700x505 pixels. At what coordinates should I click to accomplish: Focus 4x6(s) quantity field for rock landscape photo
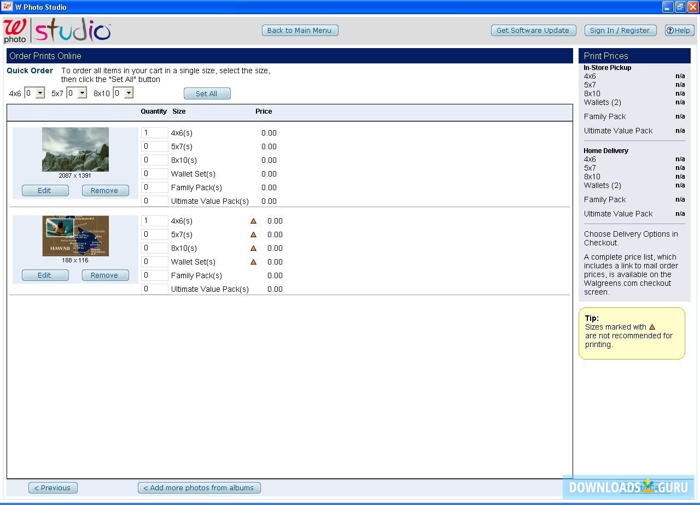point(154,133)
